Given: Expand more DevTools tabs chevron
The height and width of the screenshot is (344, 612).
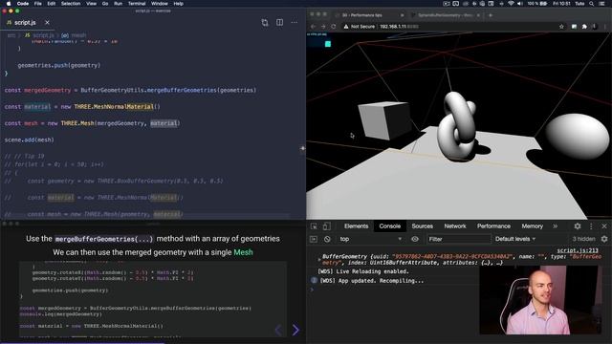Looking at the screenshot, I should [x=555, y=226].
